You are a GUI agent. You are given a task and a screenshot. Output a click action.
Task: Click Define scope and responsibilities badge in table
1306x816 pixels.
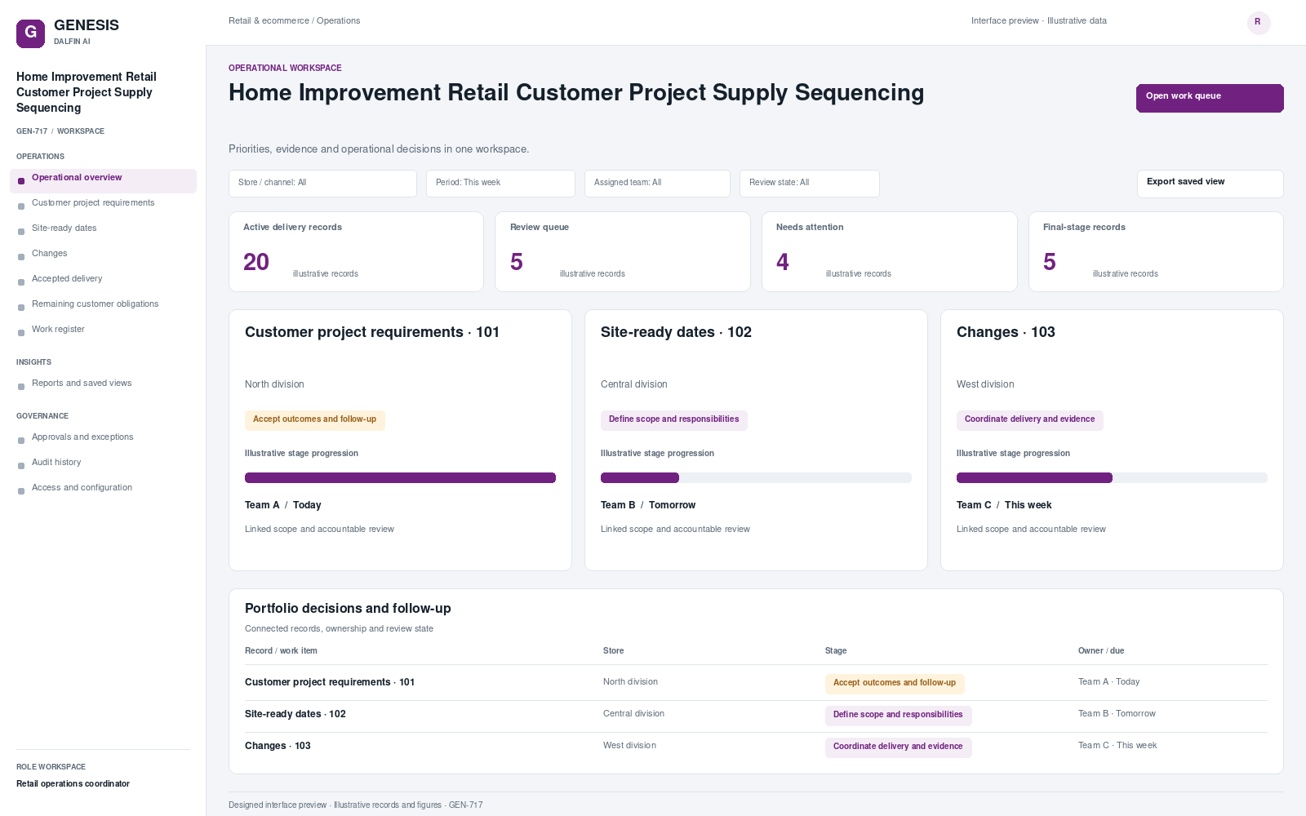point(899,716)
